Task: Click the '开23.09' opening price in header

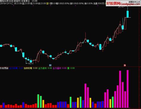Action: (18, 4)
